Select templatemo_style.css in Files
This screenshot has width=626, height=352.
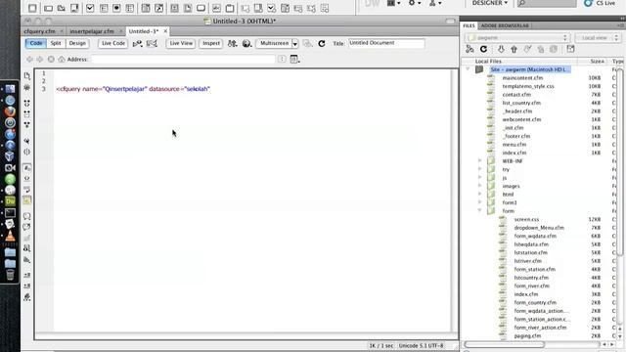pyautogui.click(x=528, y=86)
